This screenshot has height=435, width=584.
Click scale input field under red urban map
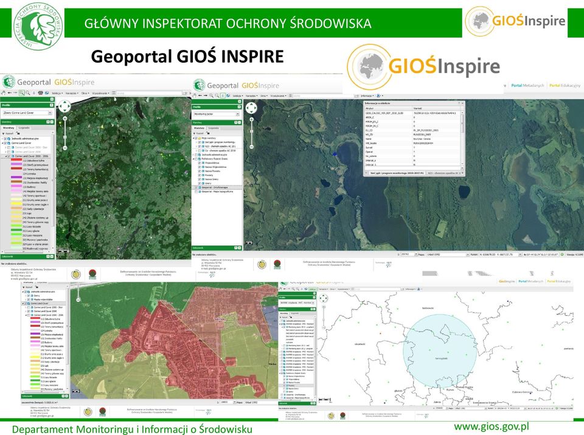coord(226,402)
